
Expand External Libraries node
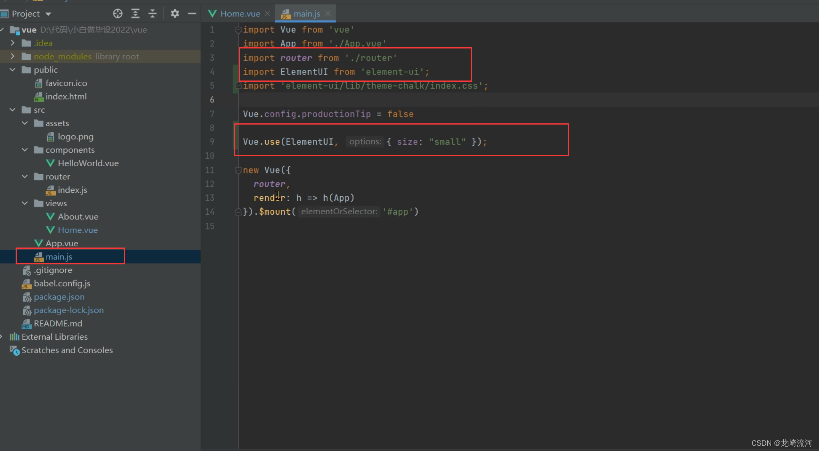2,337
